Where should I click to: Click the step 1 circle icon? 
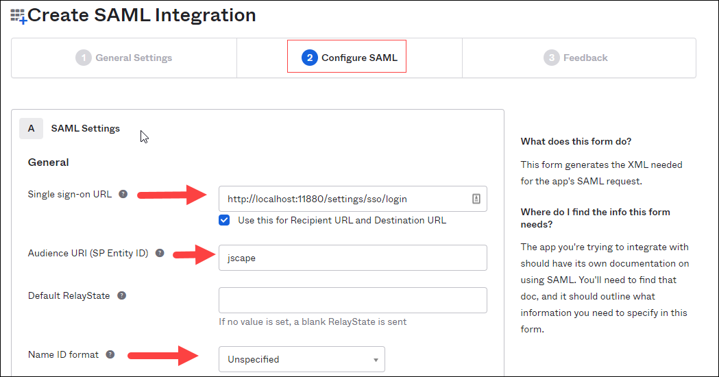coord(84,58)
